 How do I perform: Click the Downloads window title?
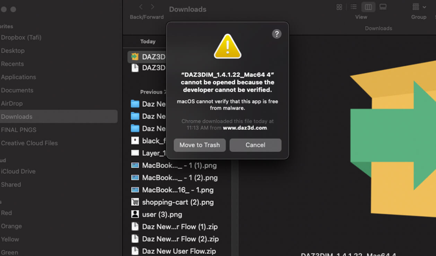point(188,9)
